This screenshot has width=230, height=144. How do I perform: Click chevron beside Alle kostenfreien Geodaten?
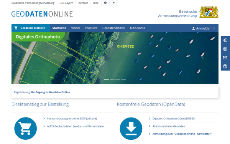pyautogui.click(x=149, y=126)
